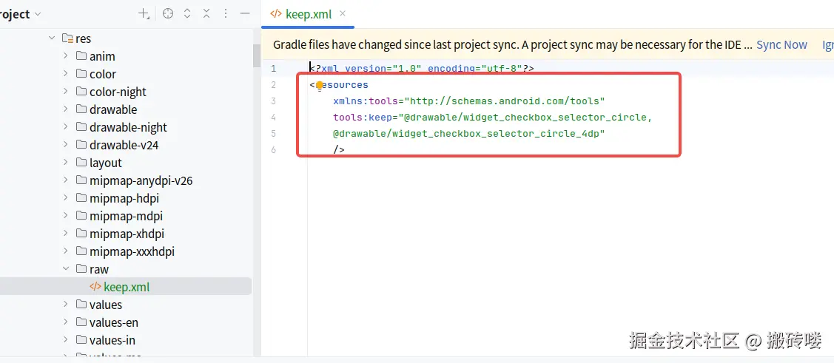Select the values-en folder
This screenshot has width=834, height=363.
113,322
